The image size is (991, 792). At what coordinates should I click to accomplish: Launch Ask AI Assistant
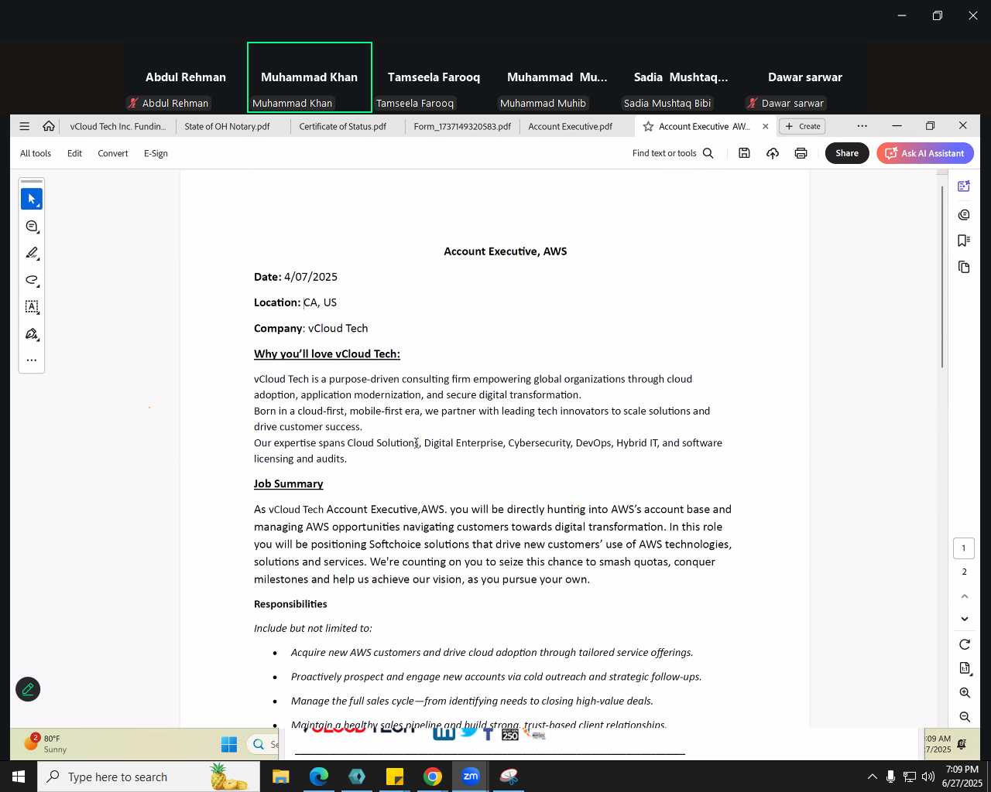coord(925,153)
